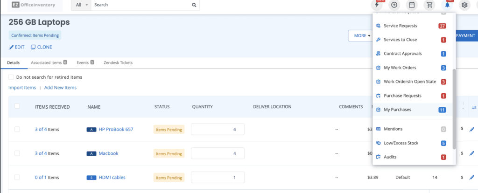Image resolution: width=478 pixels, height=193 pixels.
Task: Click the column settings icon in table header
Action: tap(474, 108)
